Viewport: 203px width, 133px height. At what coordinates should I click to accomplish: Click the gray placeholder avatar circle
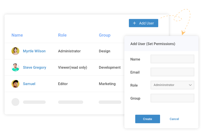pyautogui.click(x=15, y=102)
